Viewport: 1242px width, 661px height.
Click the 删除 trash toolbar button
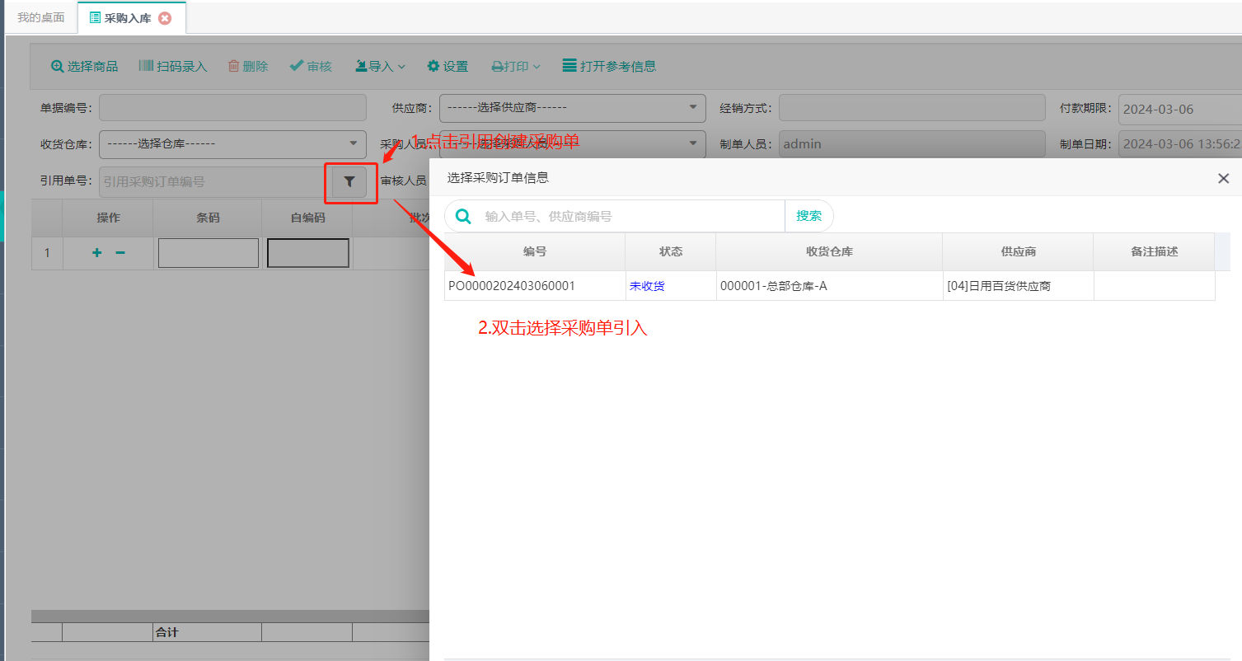pos(248,67)
